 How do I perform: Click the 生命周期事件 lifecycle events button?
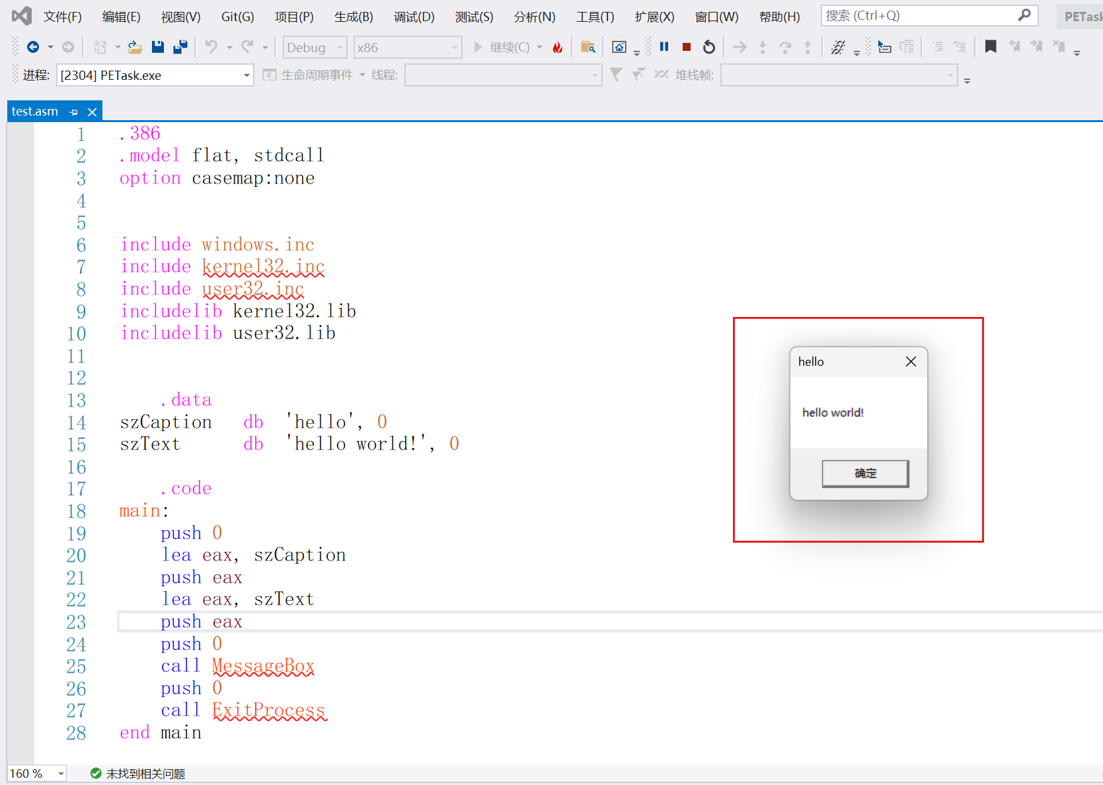pos(309,75)
